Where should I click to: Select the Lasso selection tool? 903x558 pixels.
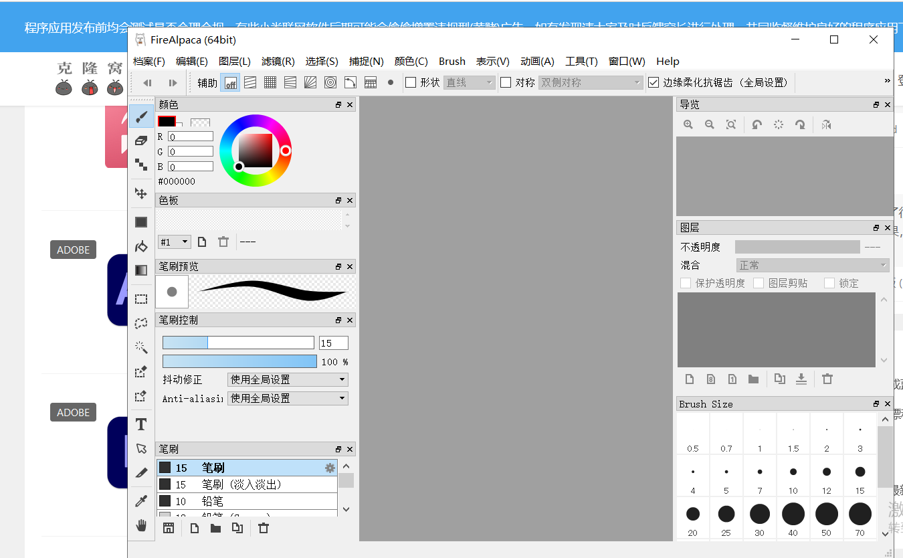[x=141, y=323]
